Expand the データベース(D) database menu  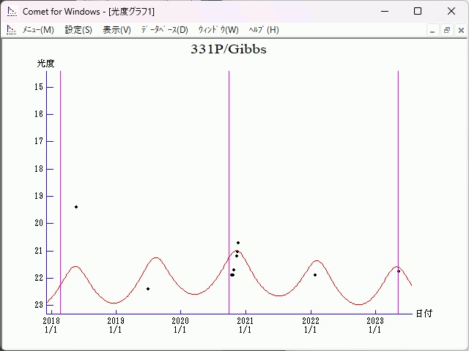pos(164,30)
